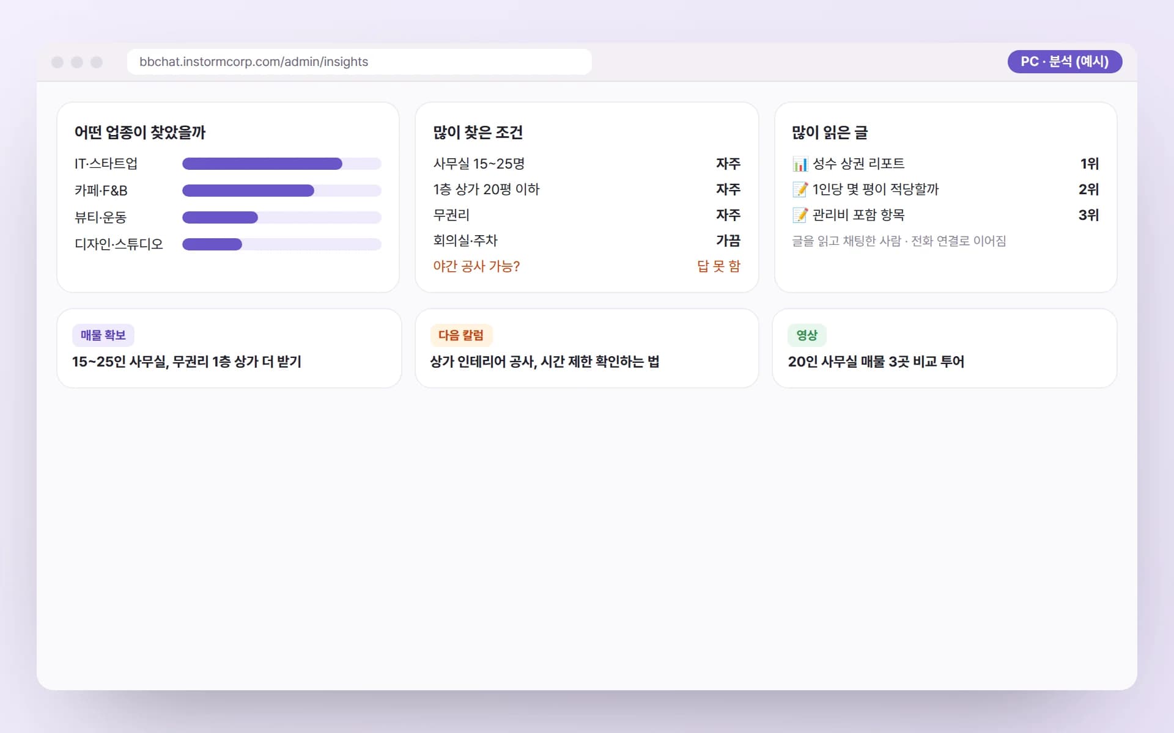Select the 회의실·주차 condition row
The height and width of the screenshot is (733, 1174).
point(586,241)
